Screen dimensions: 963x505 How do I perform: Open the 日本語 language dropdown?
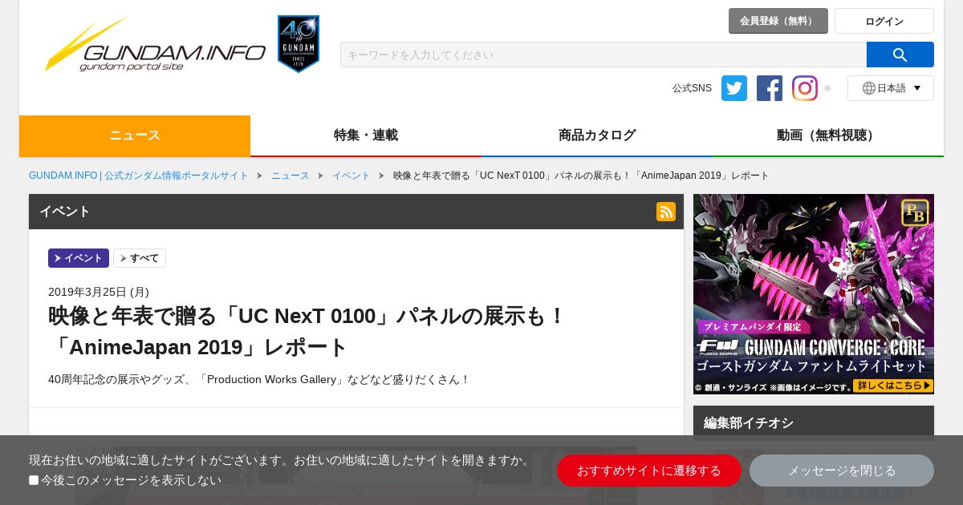[x=891, y=88]
